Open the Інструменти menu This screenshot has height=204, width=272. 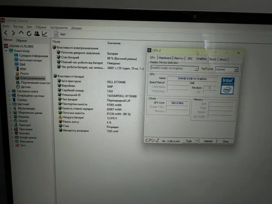[59, 28]
